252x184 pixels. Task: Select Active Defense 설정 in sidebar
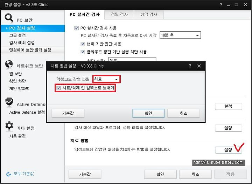[27, 112]
